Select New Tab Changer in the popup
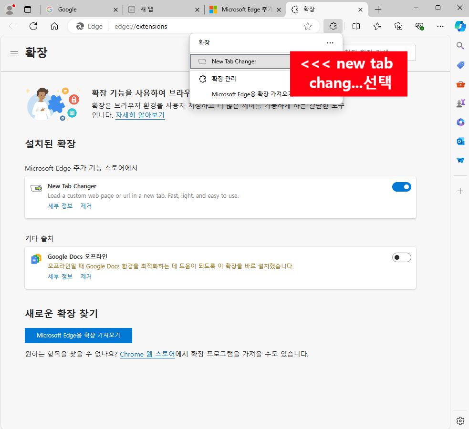Viewport: 469px width, 429px height. pyautogui.click(x=240, y=61)
